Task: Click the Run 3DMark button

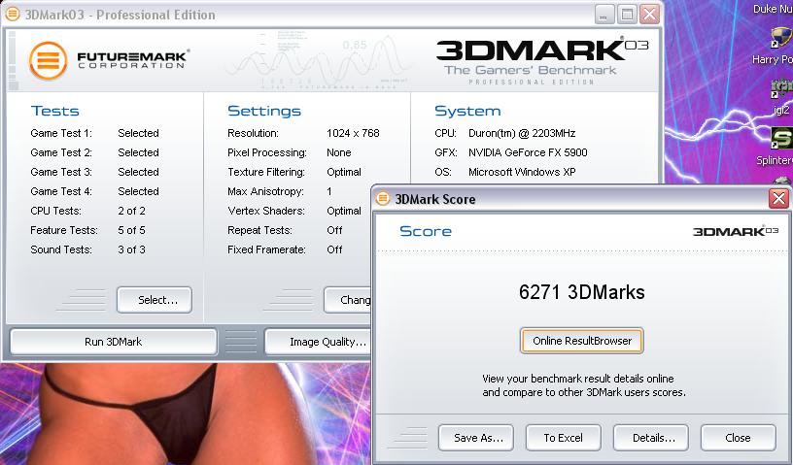Action: coord(114,342)
